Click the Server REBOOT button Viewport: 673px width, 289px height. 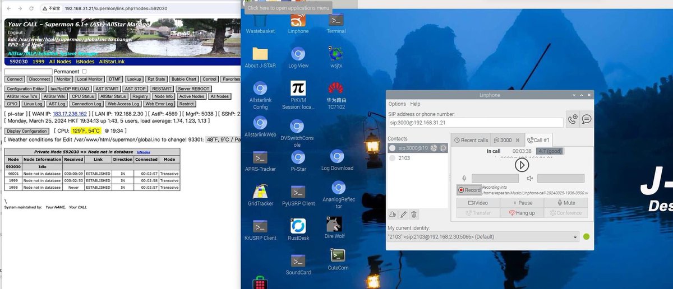(x=193, y=88)
